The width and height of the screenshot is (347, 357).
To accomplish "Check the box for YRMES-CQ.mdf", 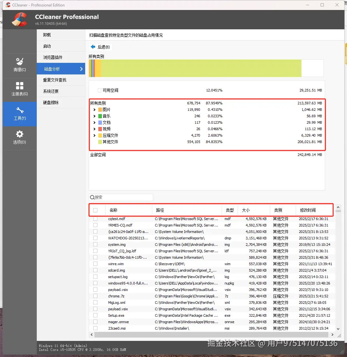I will 95,225.
